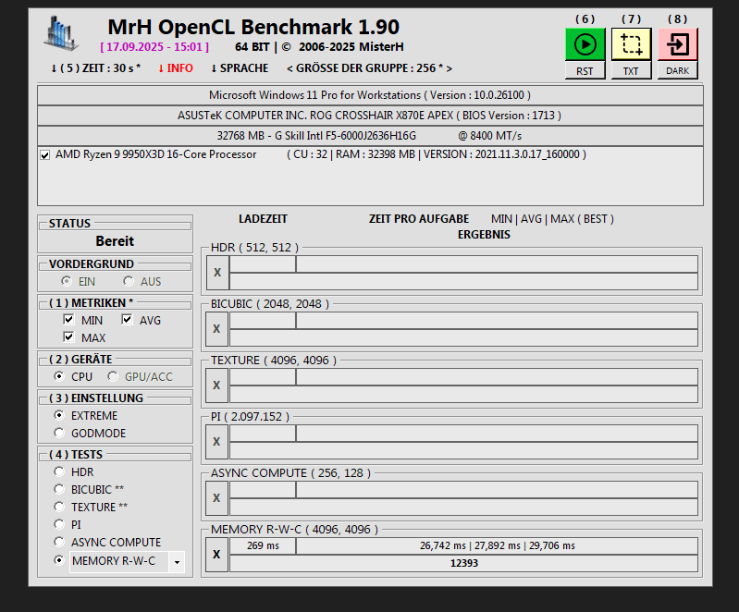Viewport: 739px width, 612px height.
Task: Click the X icon next to HDR results
Action: pyautogui.click(x=217, y=273)
